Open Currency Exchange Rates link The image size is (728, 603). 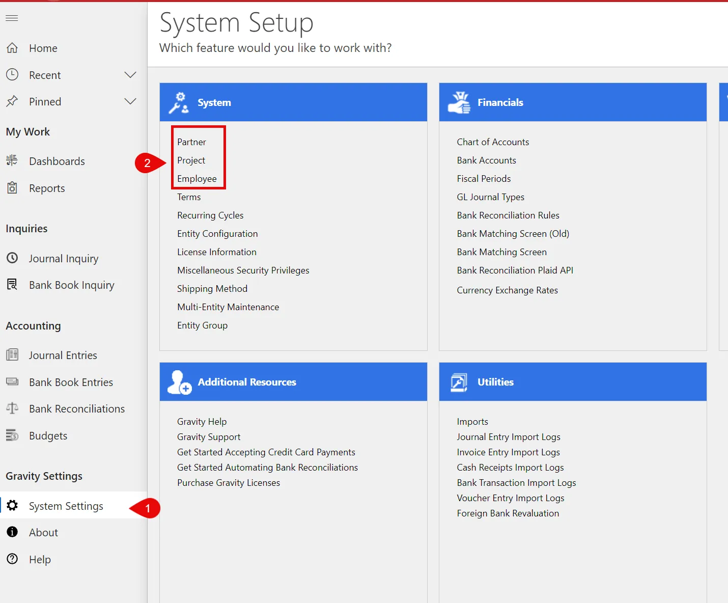click(x=508, y=290)
